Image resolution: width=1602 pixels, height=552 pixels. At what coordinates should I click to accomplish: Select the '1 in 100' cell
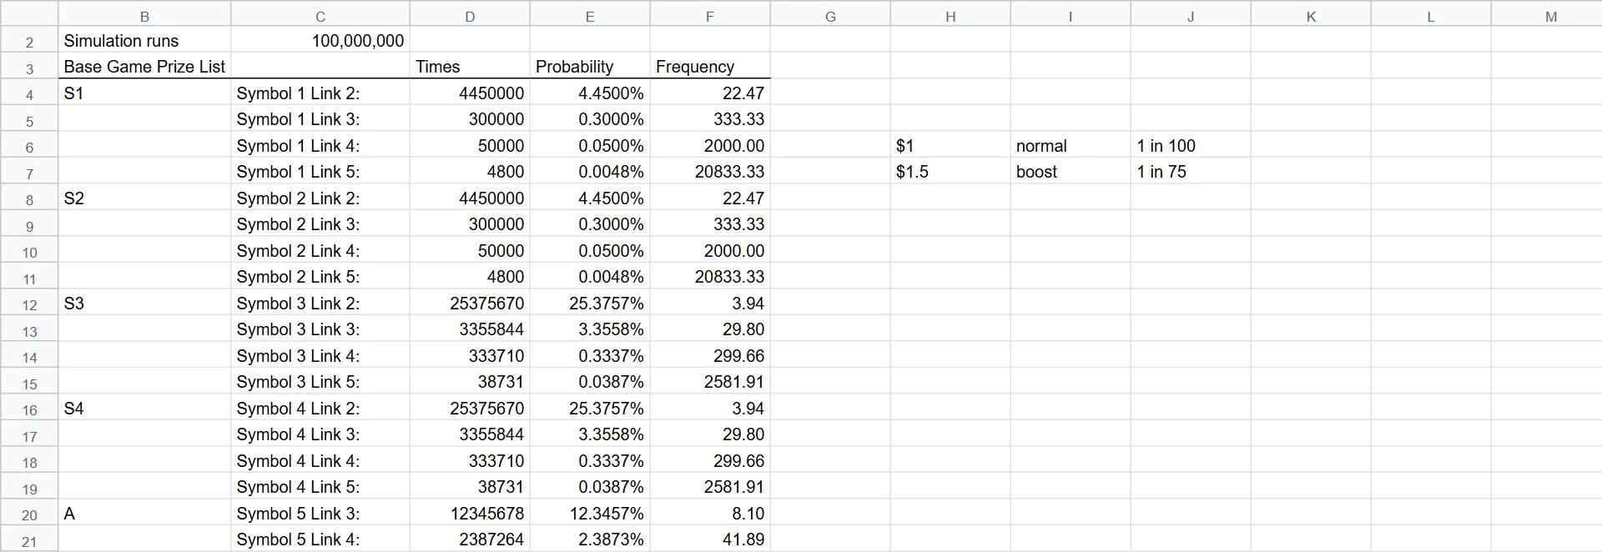1191,146
